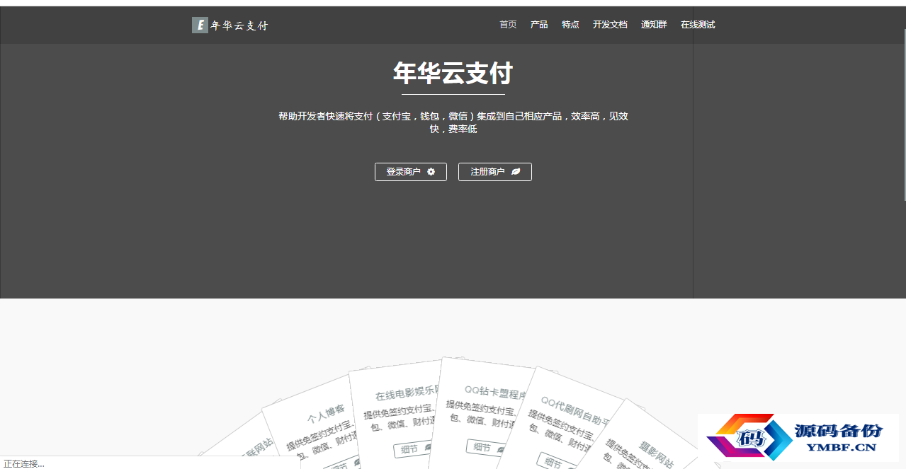Image resolution: width=906 pixels, height=469 pixels.
Task: Click the 注册商户 button
Action: point(495,172)
